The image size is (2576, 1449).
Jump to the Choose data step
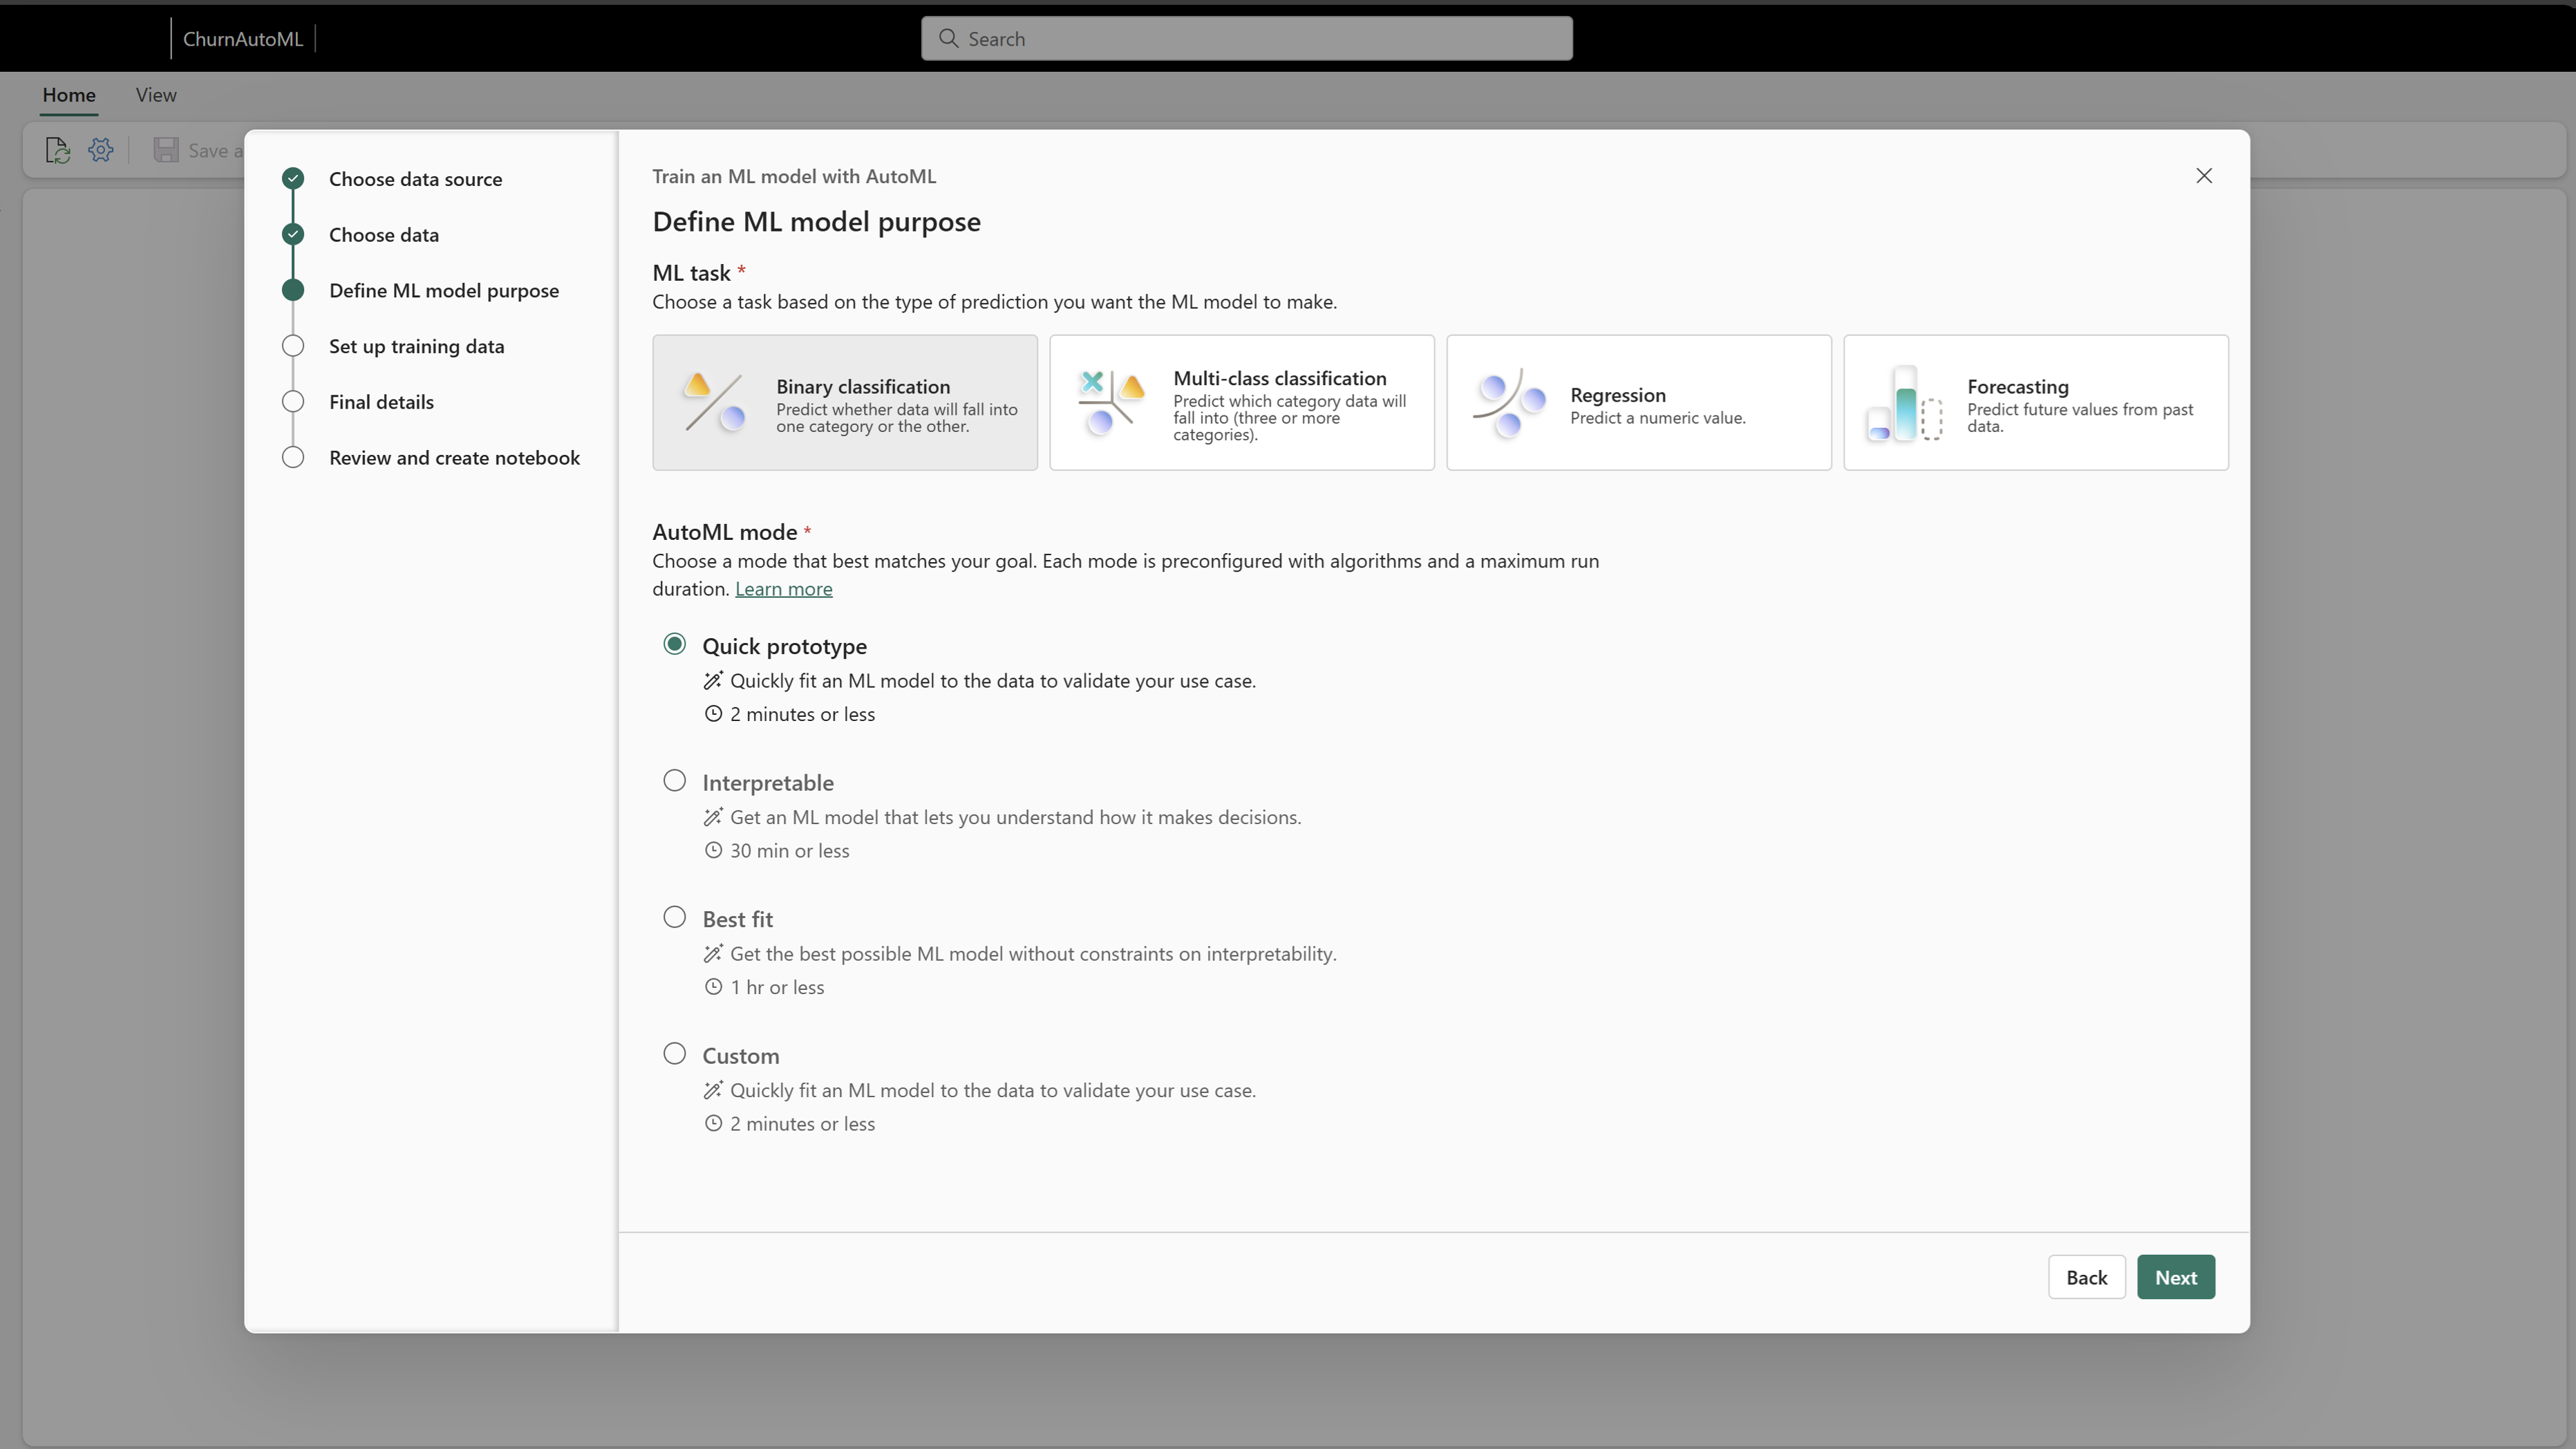[383, 235]
